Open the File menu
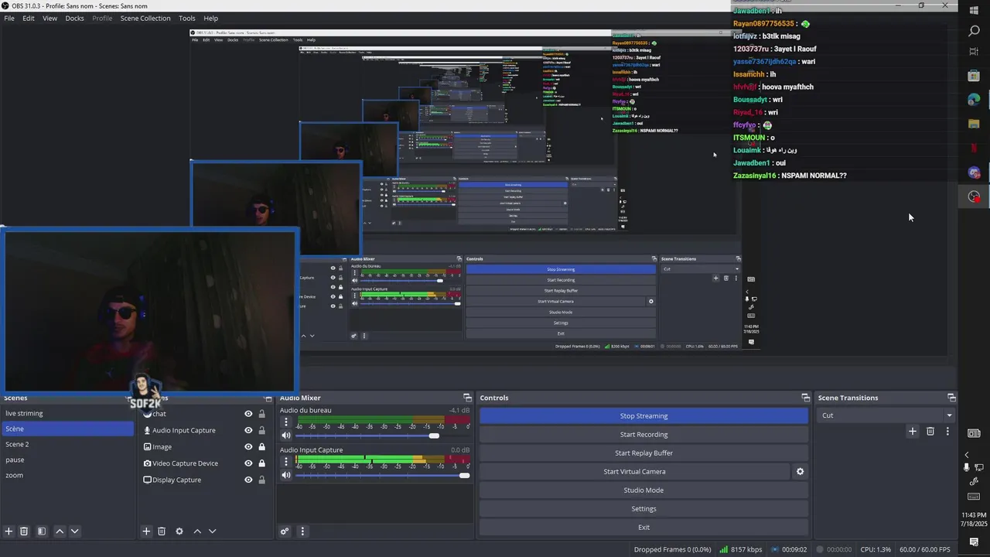990x557 pixels. pos(9,18)
